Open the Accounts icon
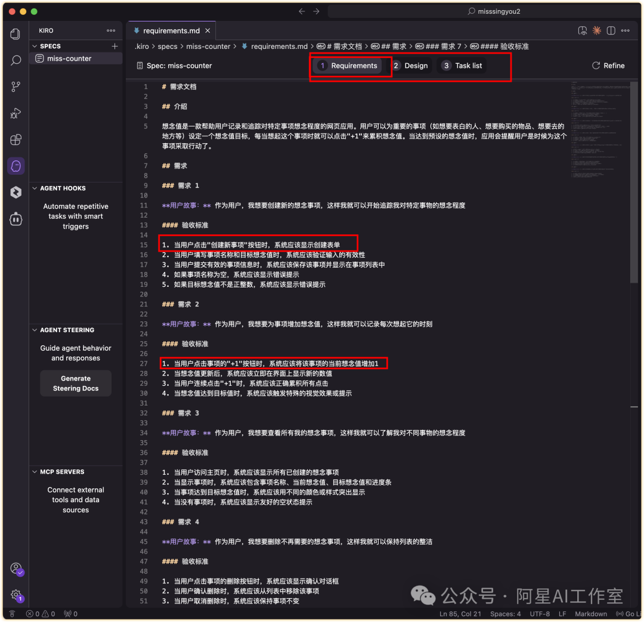The height and width of the screenshot is (622, 644). pyautogui.click(x=16, y=568)
